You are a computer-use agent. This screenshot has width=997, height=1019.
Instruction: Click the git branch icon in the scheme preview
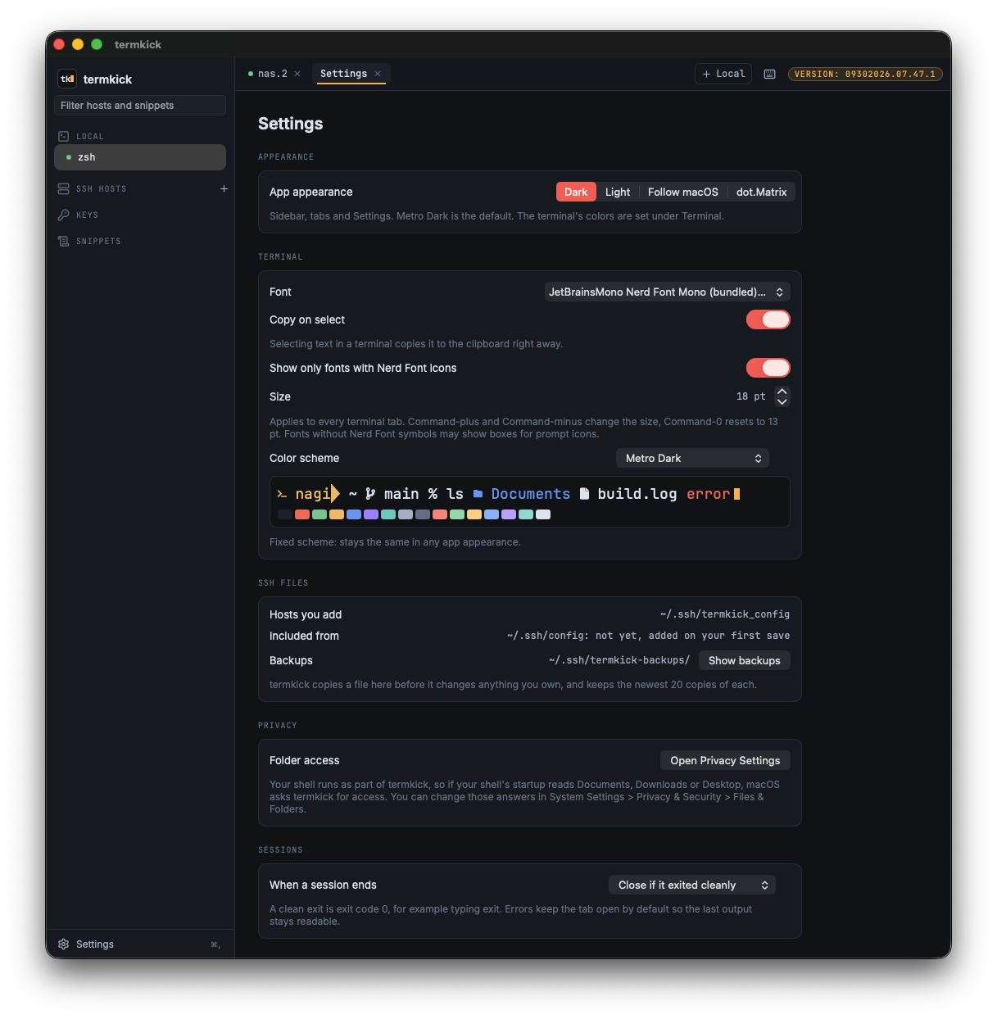[370, 494]
